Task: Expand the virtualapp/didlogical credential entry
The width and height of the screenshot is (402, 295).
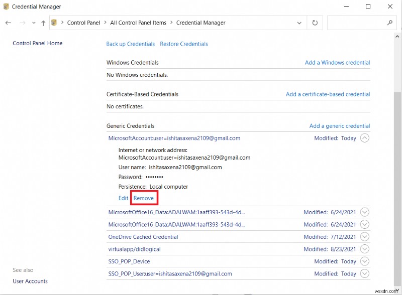Action: pos(364,249)
